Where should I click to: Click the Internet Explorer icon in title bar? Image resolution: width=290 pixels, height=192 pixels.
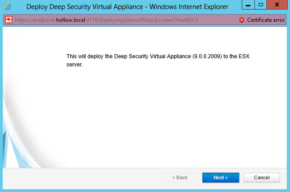[x=7, y=7]
